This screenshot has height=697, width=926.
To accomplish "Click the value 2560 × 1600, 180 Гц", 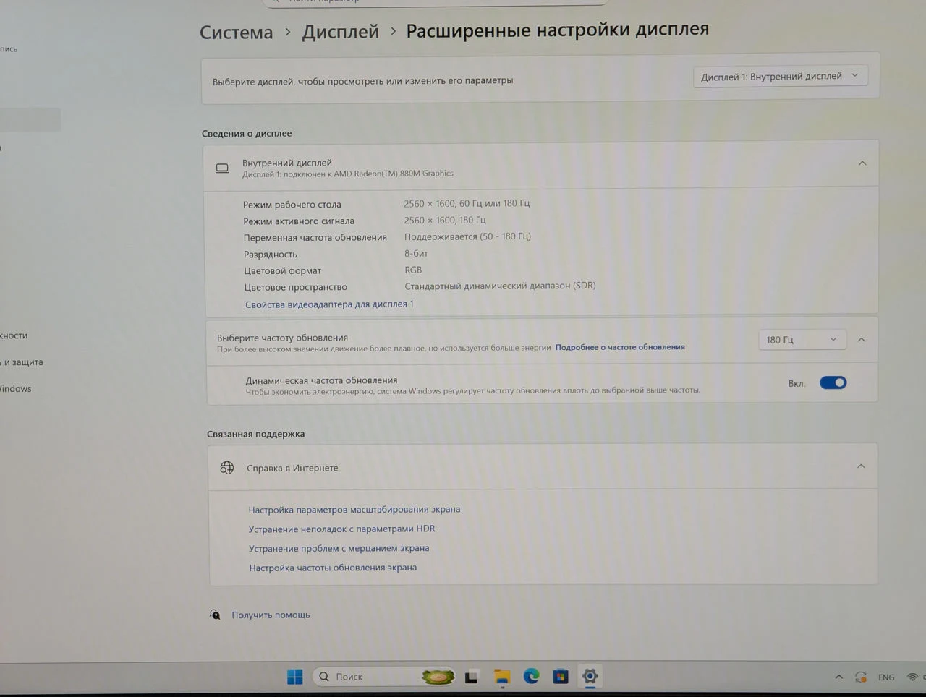I will 445,221.
